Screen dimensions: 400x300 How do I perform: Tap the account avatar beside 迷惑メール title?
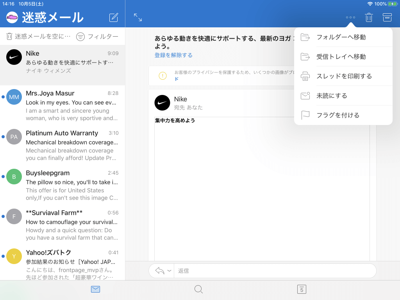click(12, 17)
